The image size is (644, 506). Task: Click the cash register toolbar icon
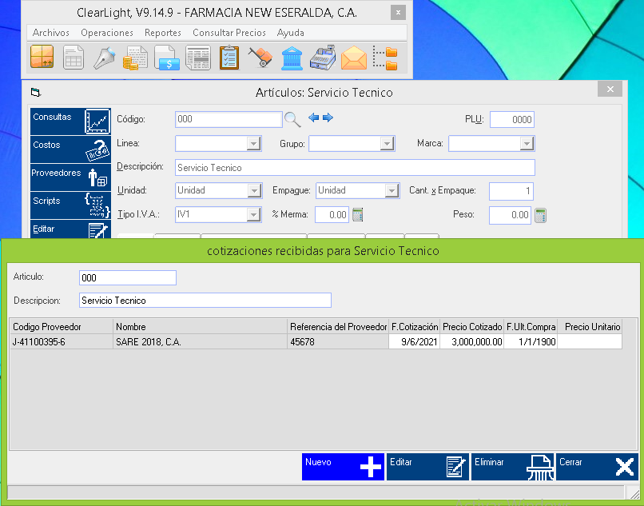tap(323, 58)
